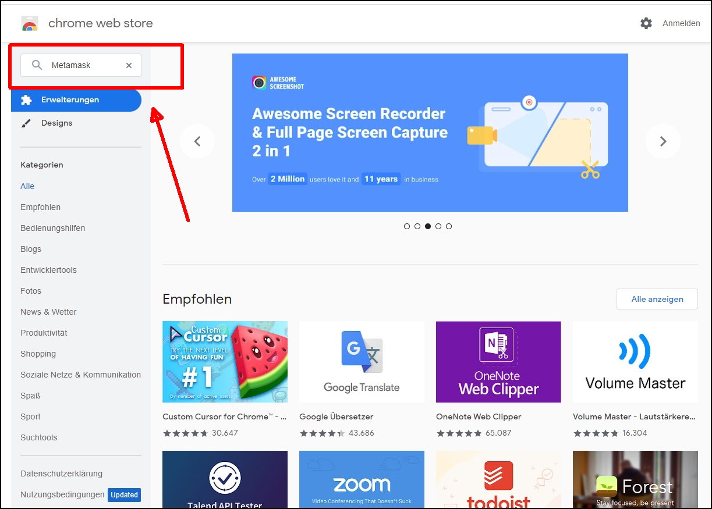Open OneNote Web Clipper thumbnail
This screenshot has height=509, width=712.
[498, 362]
